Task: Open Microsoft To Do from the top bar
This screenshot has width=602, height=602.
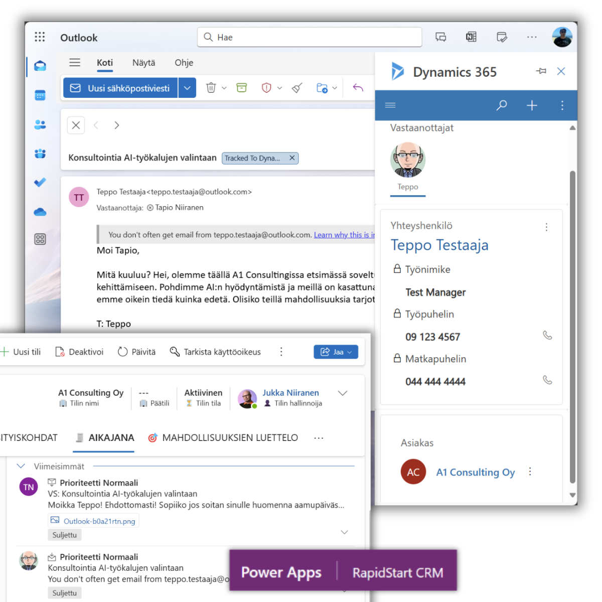Action: (502, 37)
